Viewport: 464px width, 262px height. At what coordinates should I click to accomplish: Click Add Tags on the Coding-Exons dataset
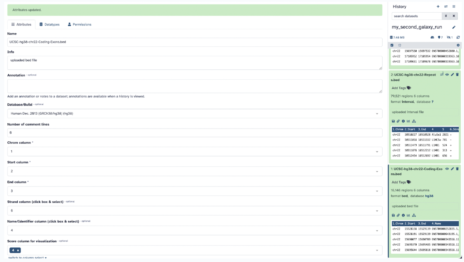click(401, 182)
